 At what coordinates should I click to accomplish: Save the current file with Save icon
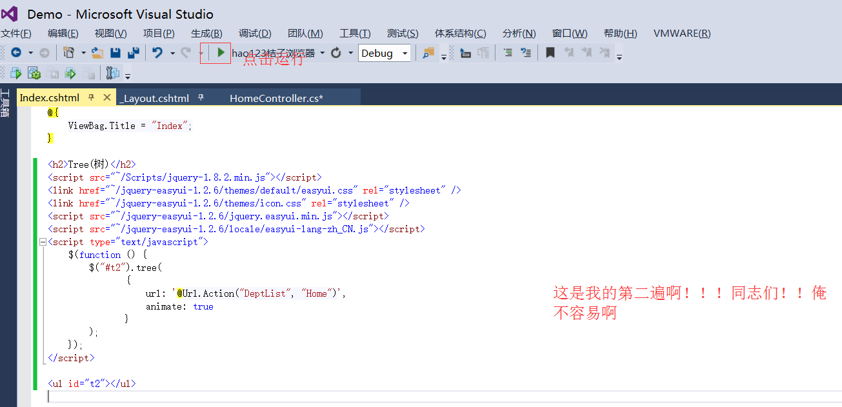[115, 53]
